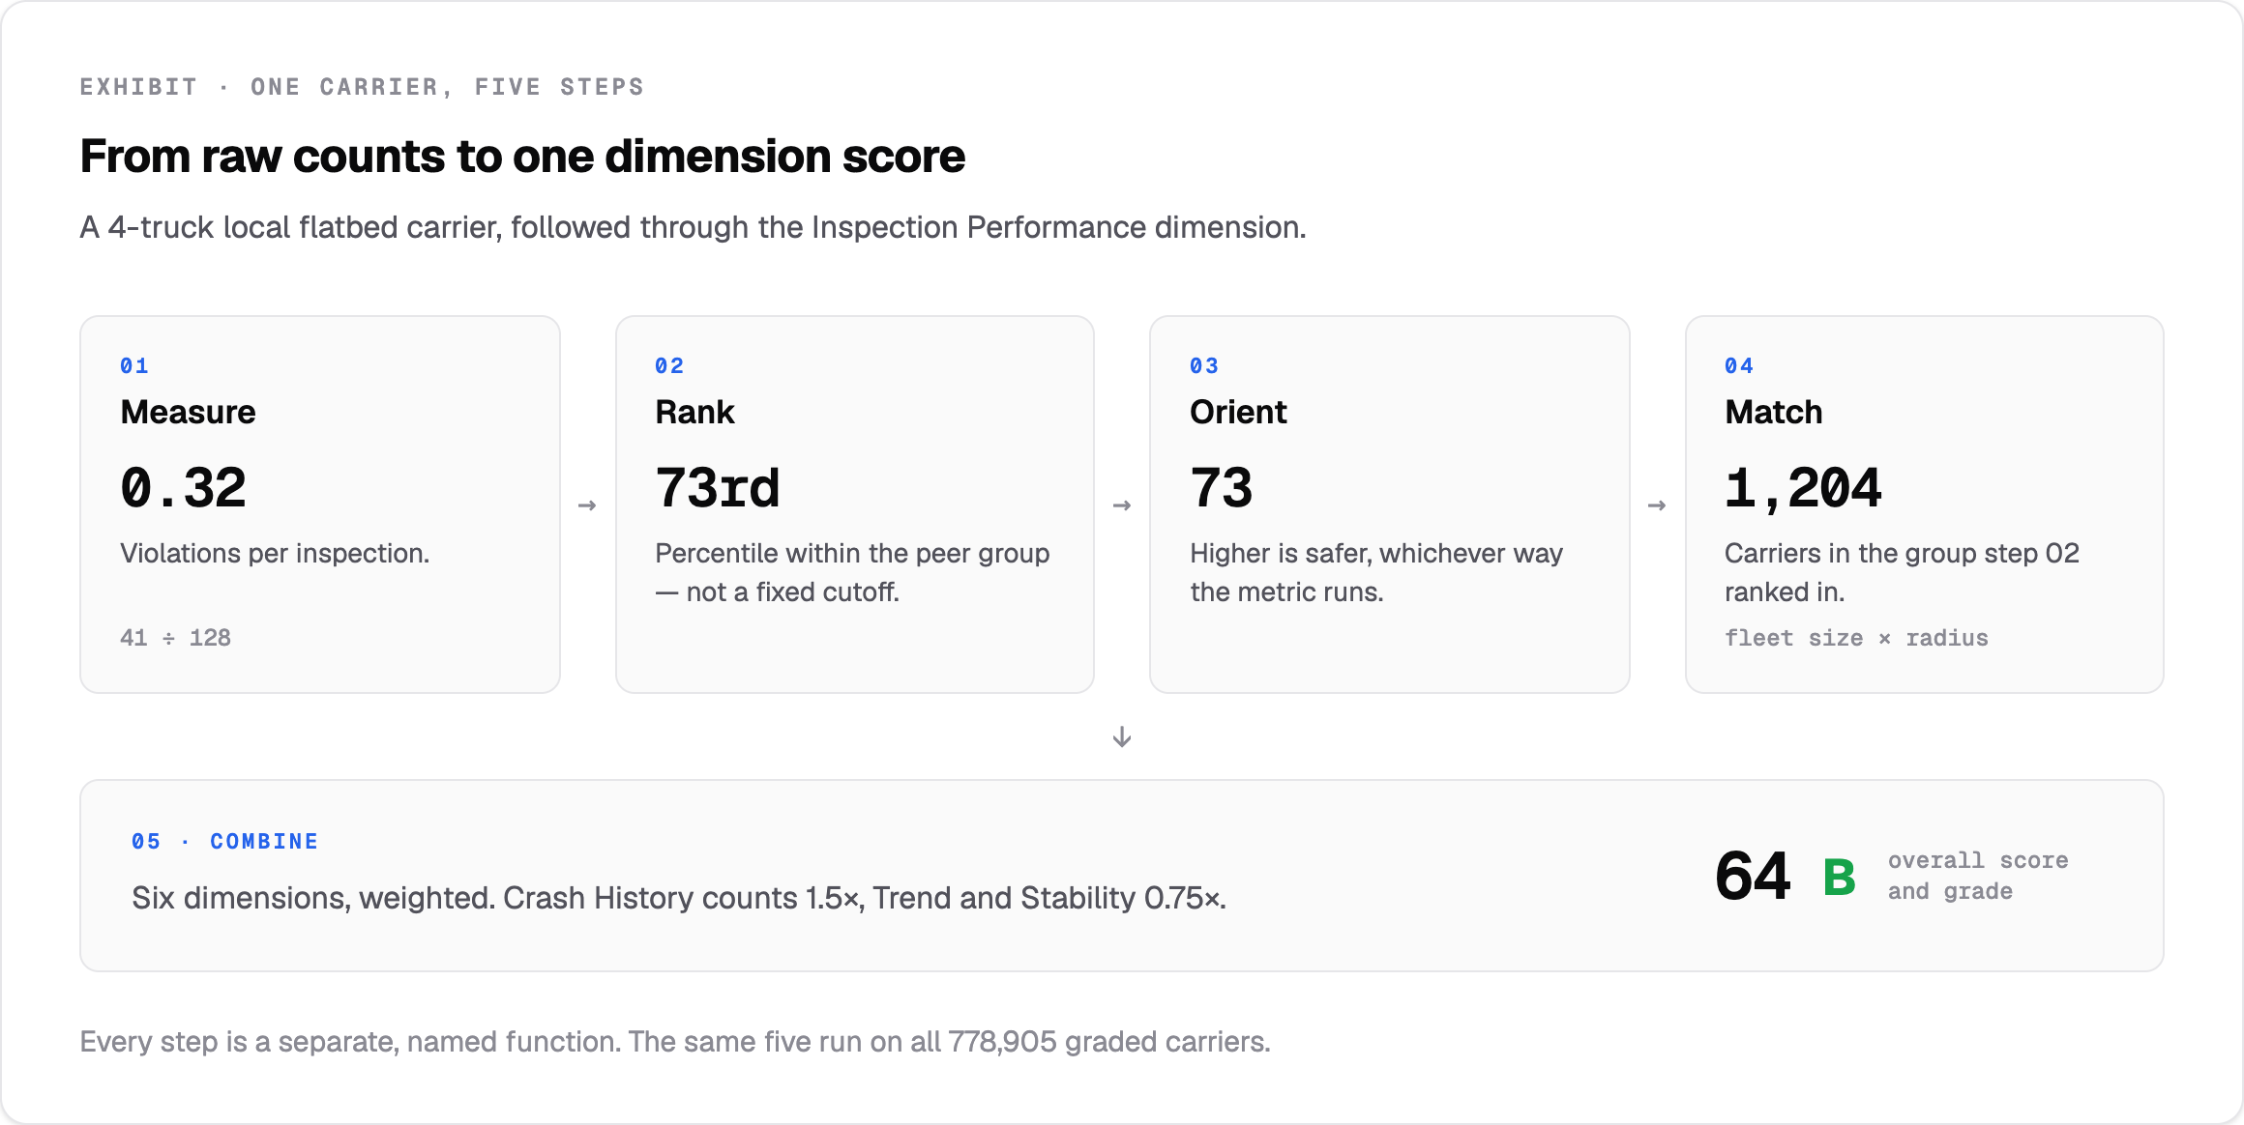Viewport: 2244px width, 1125px height.
Task: Click the arrow between Measure and Rank
Action: (x=587, y=505)
